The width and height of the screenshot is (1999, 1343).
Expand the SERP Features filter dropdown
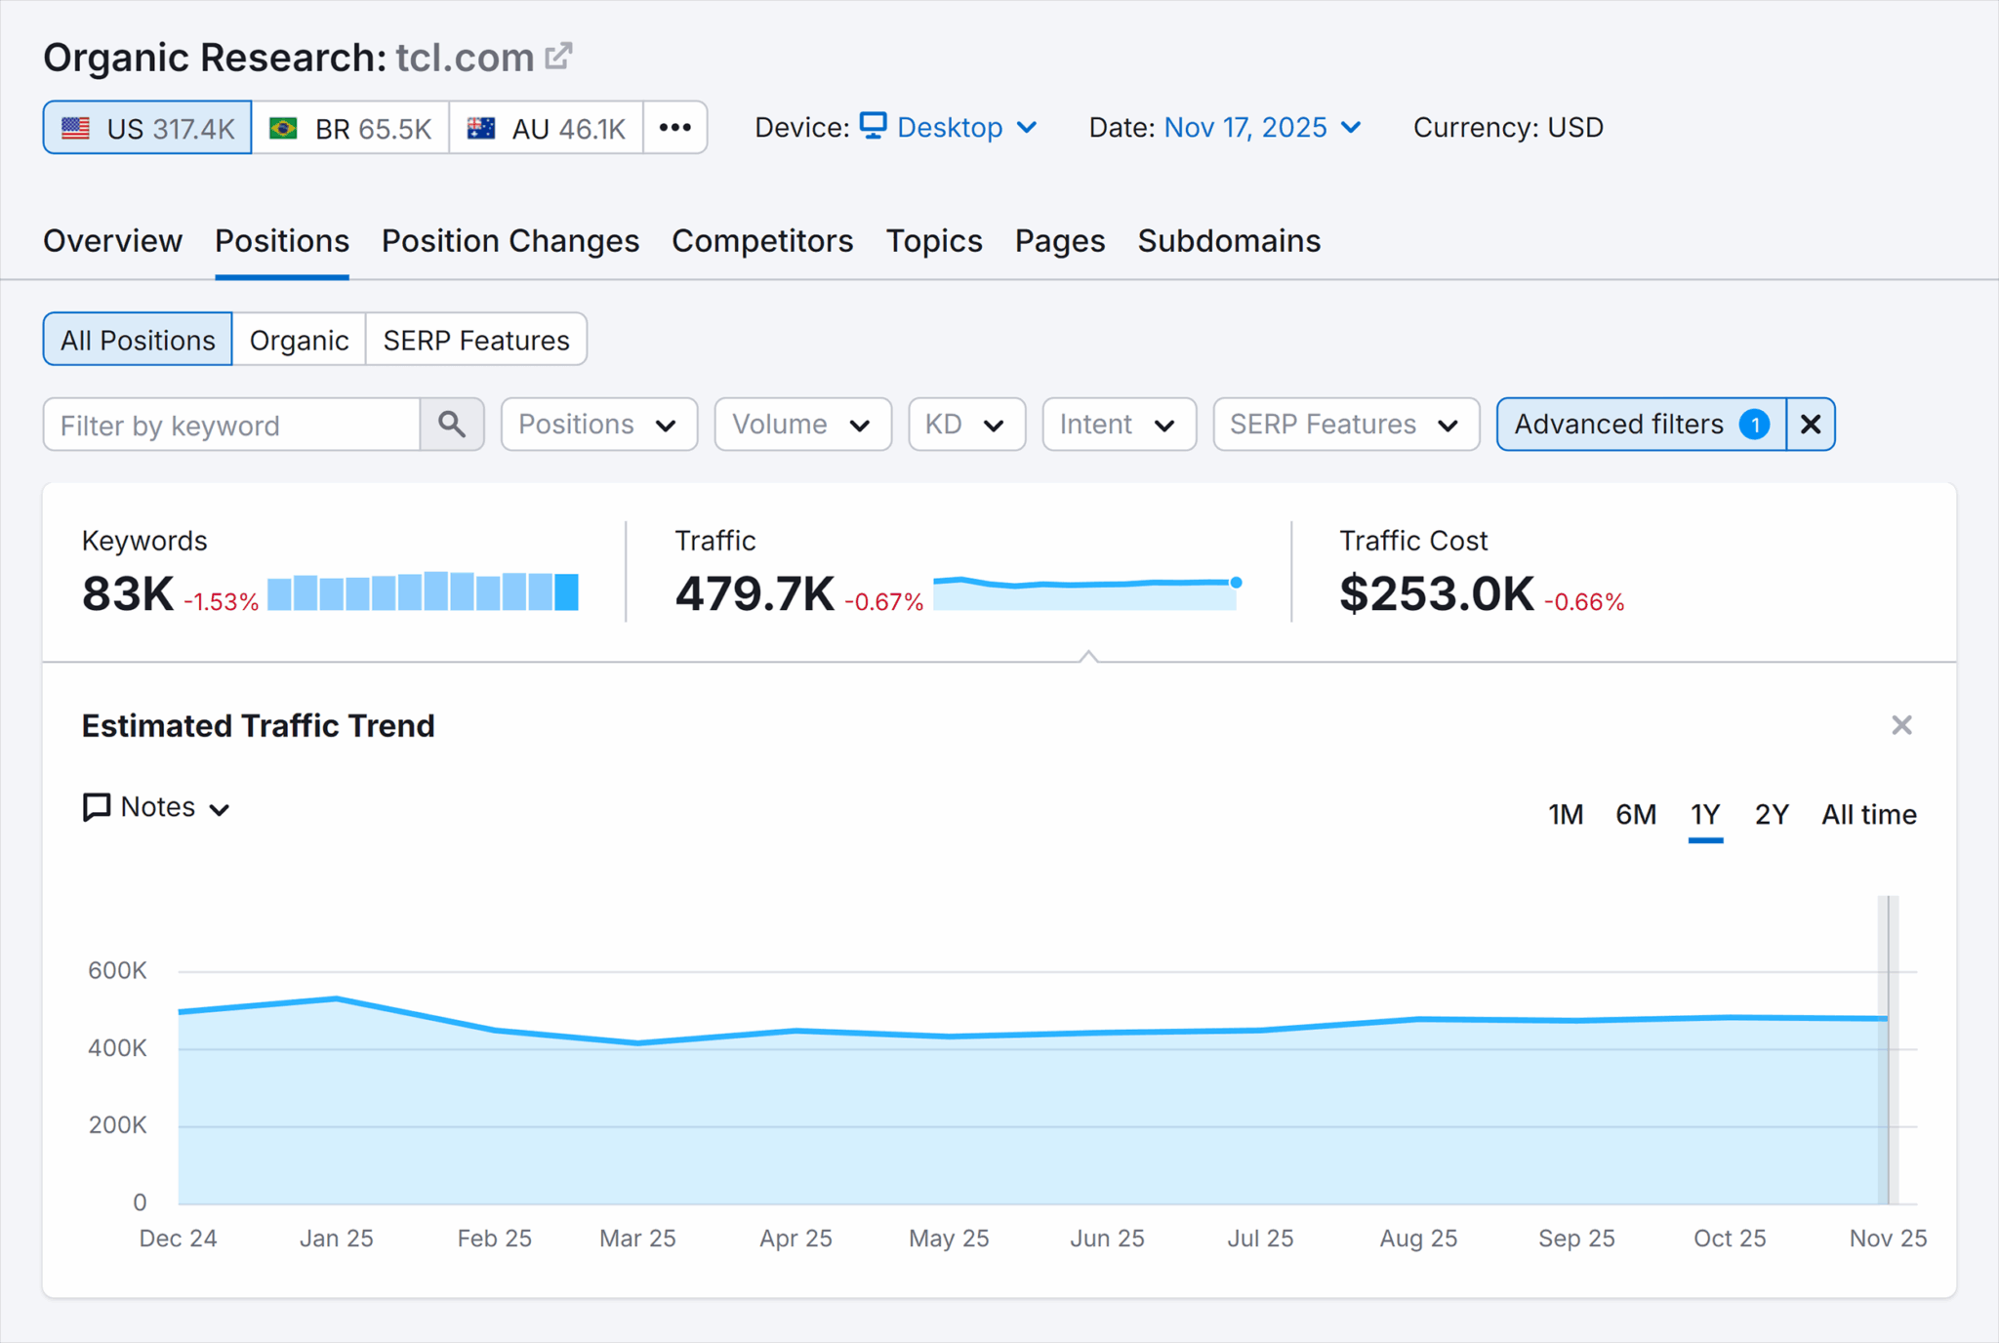[x=1346, y=425]
